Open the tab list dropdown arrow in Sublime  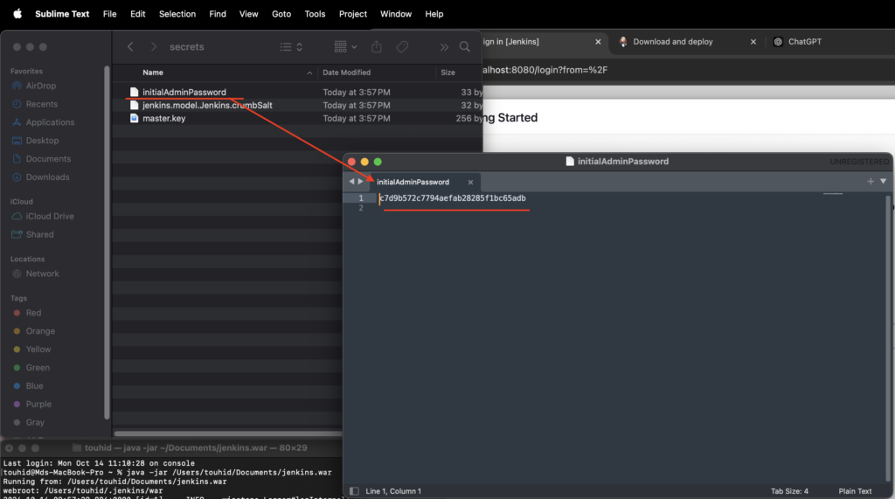tap(883, 182)
